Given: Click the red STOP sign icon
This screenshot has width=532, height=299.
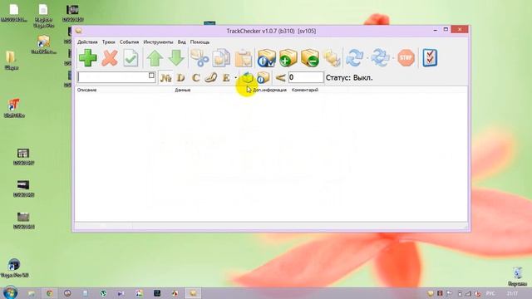Looking at the screenshot, I should (406, 58).
